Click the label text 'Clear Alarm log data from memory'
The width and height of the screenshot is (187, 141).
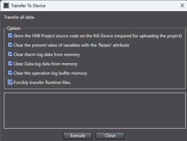coord(46,54)
